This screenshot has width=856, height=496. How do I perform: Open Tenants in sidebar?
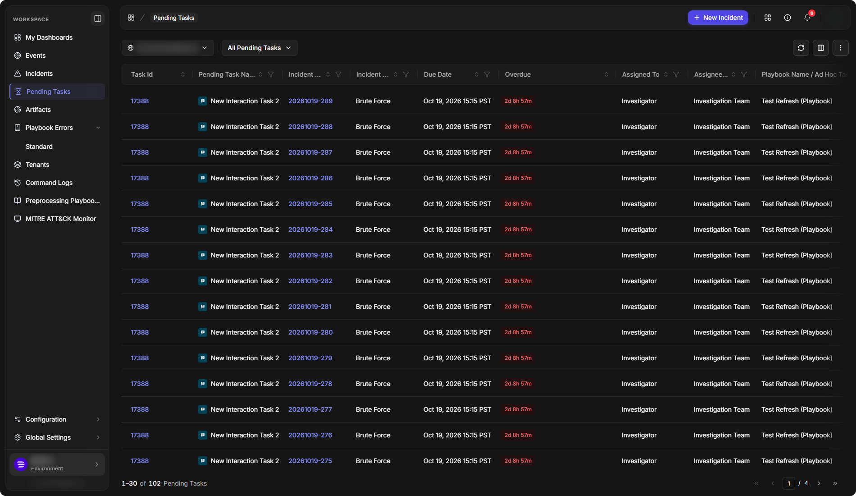click(57, 165)
